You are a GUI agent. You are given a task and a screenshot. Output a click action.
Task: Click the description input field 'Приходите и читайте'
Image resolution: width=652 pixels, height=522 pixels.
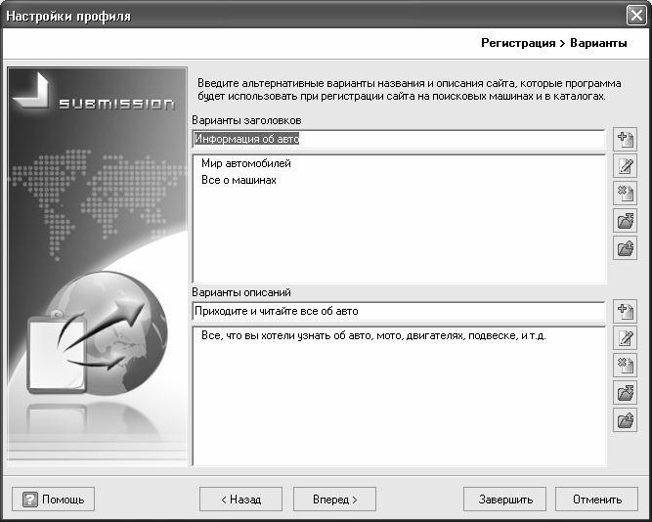[x=399, y=312]
